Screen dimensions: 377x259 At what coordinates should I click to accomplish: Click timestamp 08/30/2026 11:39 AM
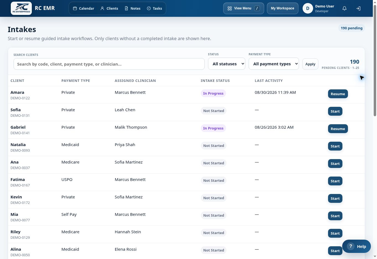[275, 92]
